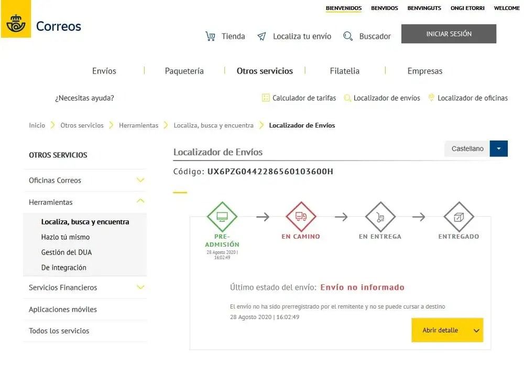Click the Localizador de oficinas pin icon

(431, 98)
